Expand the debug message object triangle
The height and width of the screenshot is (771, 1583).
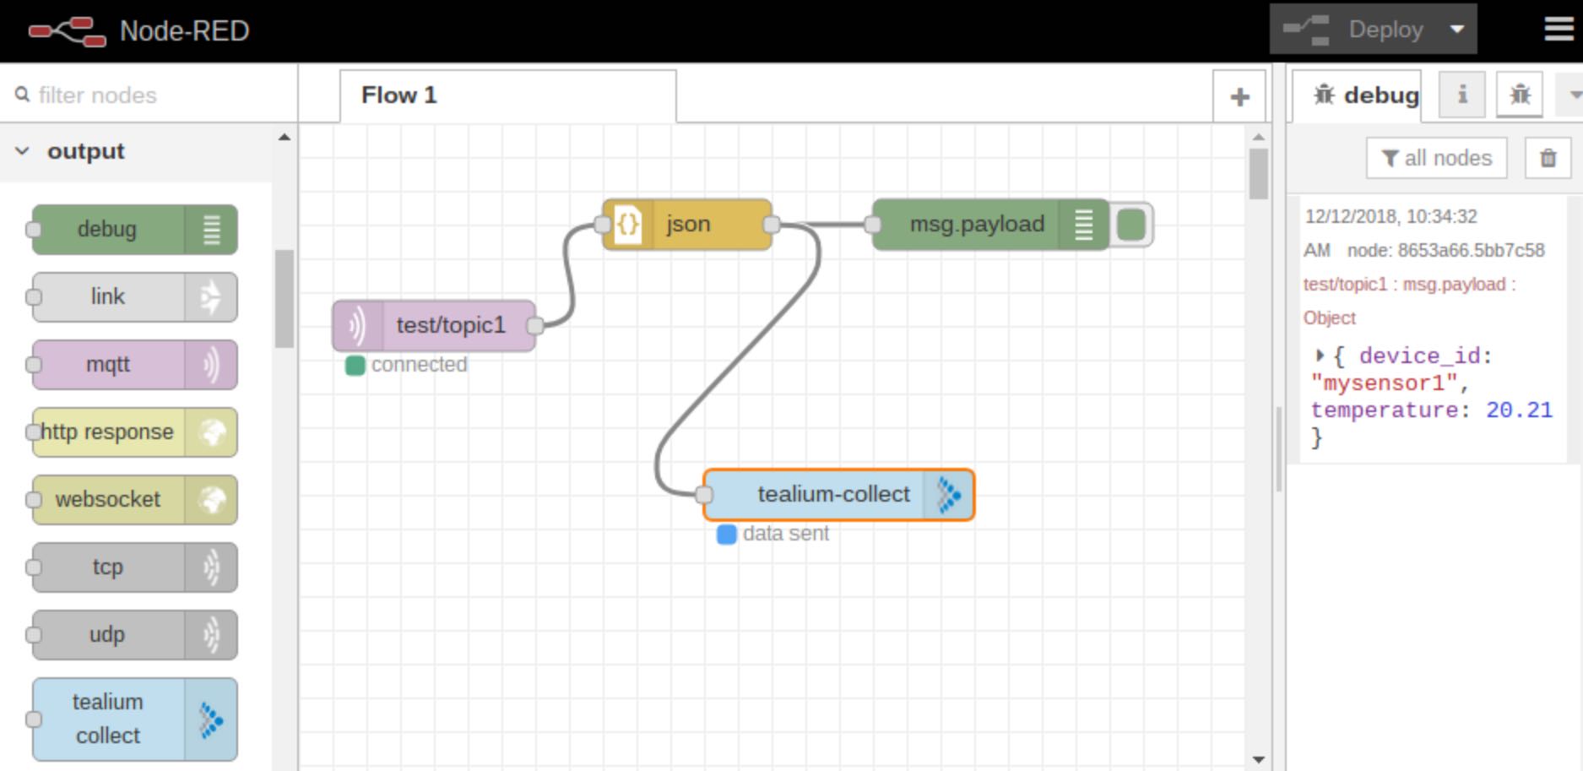(x=1320, y=356)
